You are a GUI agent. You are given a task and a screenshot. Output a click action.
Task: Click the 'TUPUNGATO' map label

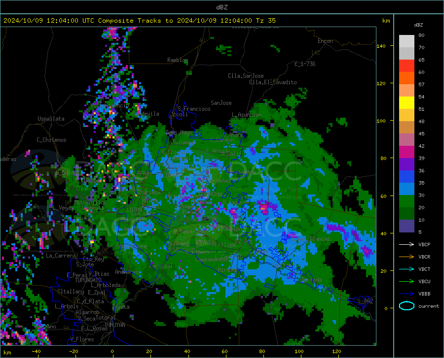coord(88,280)
